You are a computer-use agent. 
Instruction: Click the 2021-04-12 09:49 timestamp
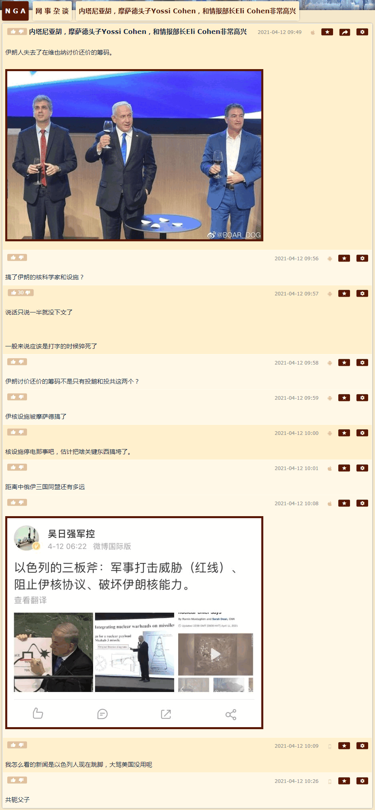(x=279, y=32)
